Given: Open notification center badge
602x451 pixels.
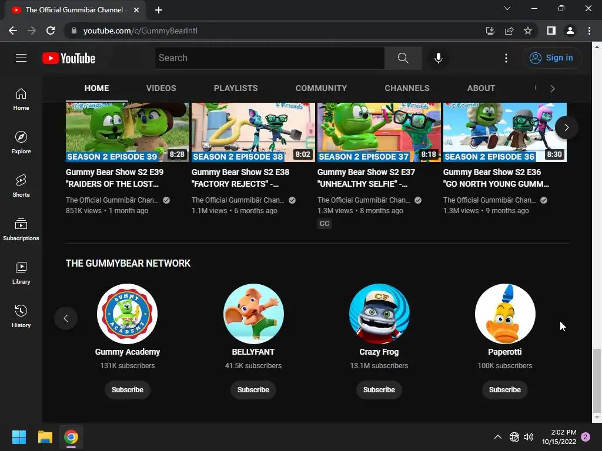Looking at the screenshot, I should (586, 437).
